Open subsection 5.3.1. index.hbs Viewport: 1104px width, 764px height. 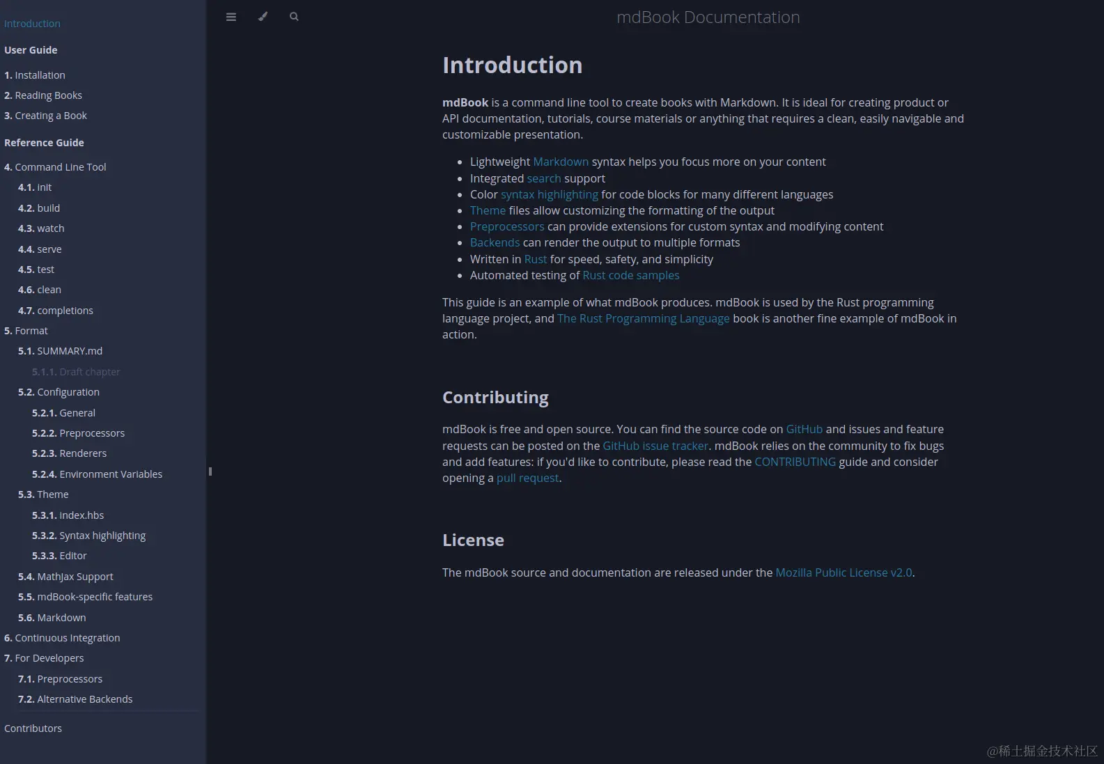[68, 515]
